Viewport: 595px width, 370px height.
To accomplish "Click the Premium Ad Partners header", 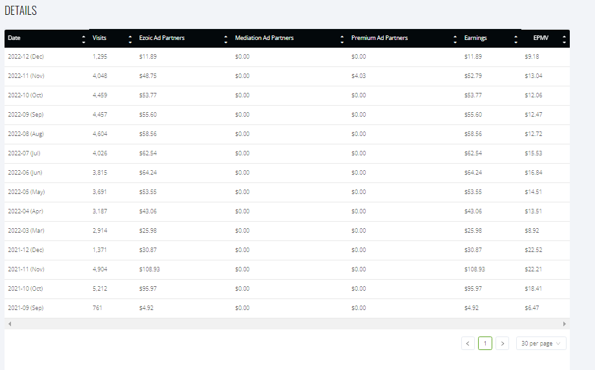I will [x=379, y=38].
